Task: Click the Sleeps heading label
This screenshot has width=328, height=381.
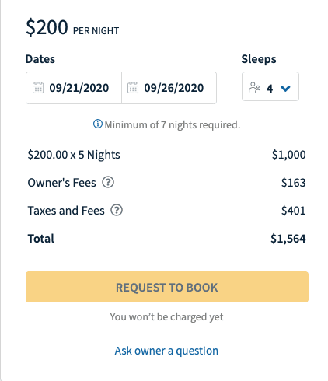Action: (259, 59)
